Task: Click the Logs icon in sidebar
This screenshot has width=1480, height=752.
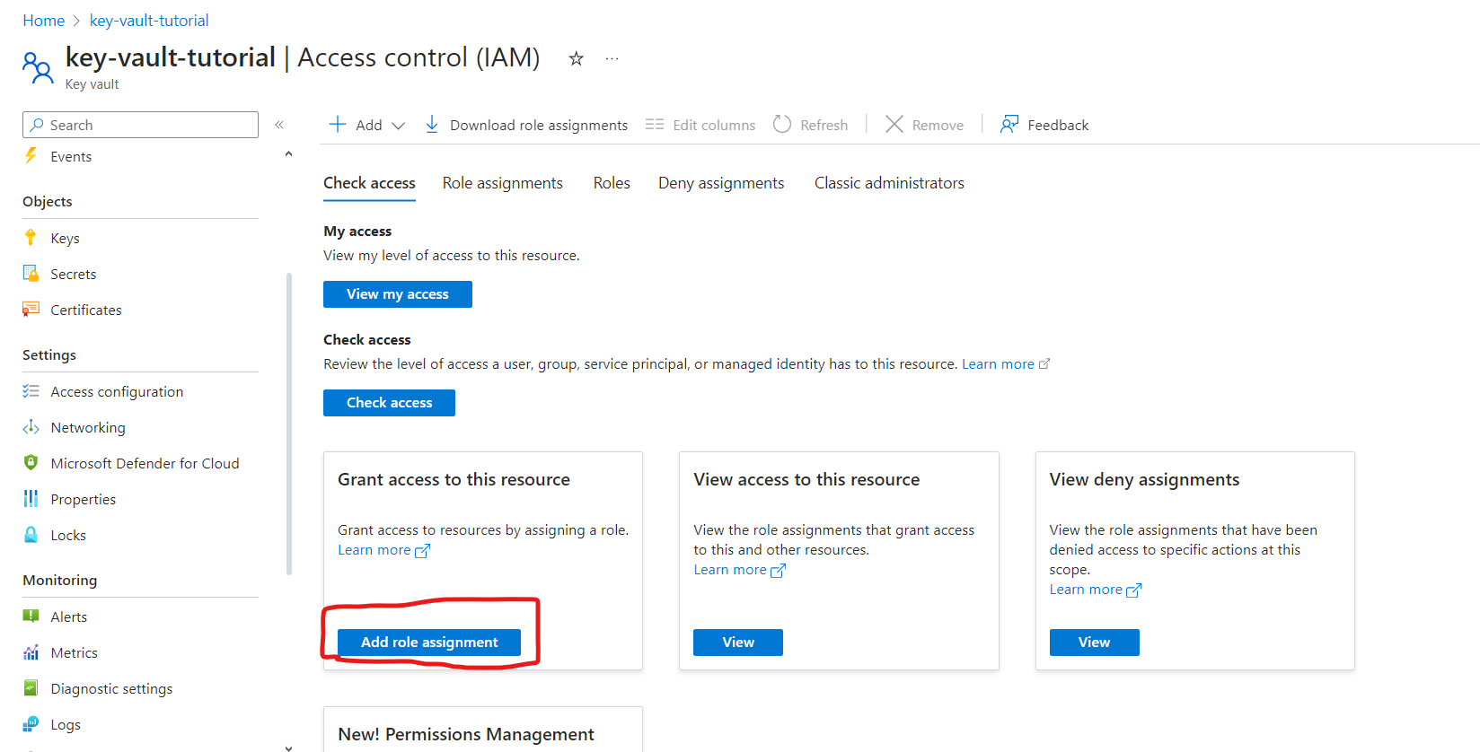Action: tap(31, 723)
